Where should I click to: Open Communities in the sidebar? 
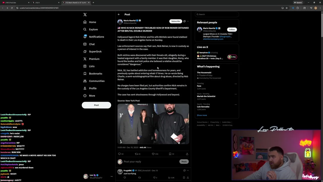pos(94,81)
